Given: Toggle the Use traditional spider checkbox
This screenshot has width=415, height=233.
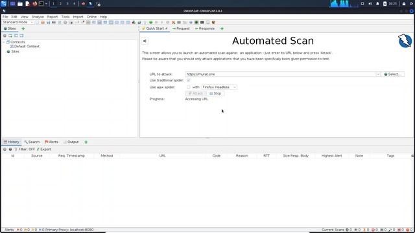Looking at the screenshot, I should [x=188, y=80].
